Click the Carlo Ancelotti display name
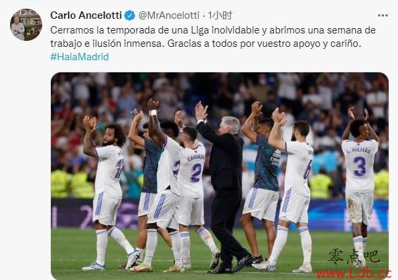Viewport: 398px width, 280px height. [86, 15]
